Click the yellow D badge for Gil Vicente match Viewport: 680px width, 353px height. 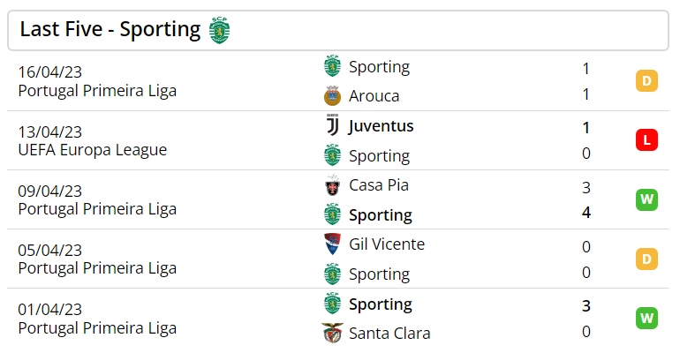coord(646,259)
